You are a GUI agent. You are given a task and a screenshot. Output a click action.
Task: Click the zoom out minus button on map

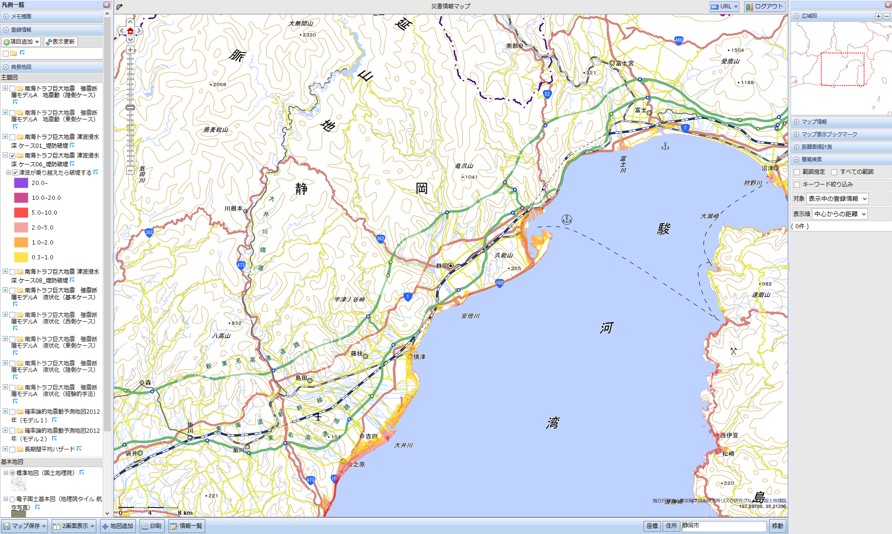130,171
